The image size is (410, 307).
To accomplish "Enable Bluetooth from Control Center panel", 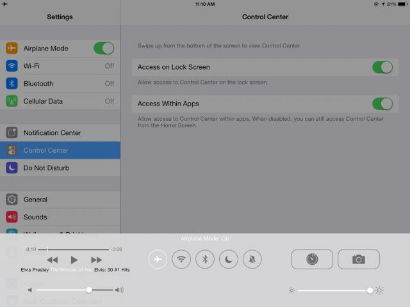I will [x=205, y=259].
